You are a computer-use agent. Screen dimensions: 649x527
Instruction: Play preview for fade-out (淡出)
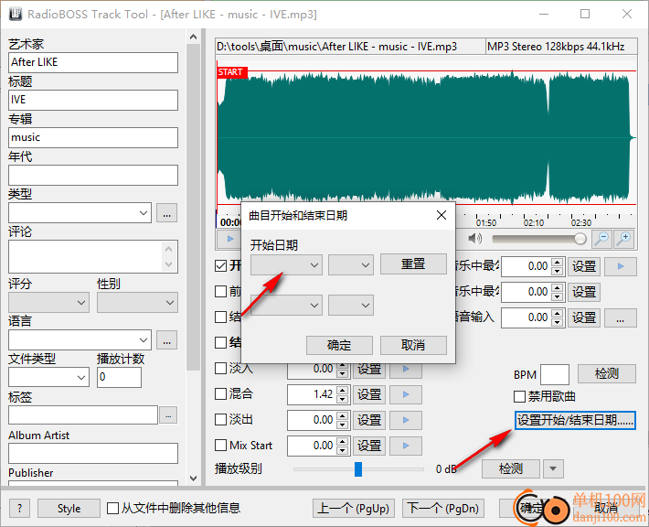coord(406,420)
